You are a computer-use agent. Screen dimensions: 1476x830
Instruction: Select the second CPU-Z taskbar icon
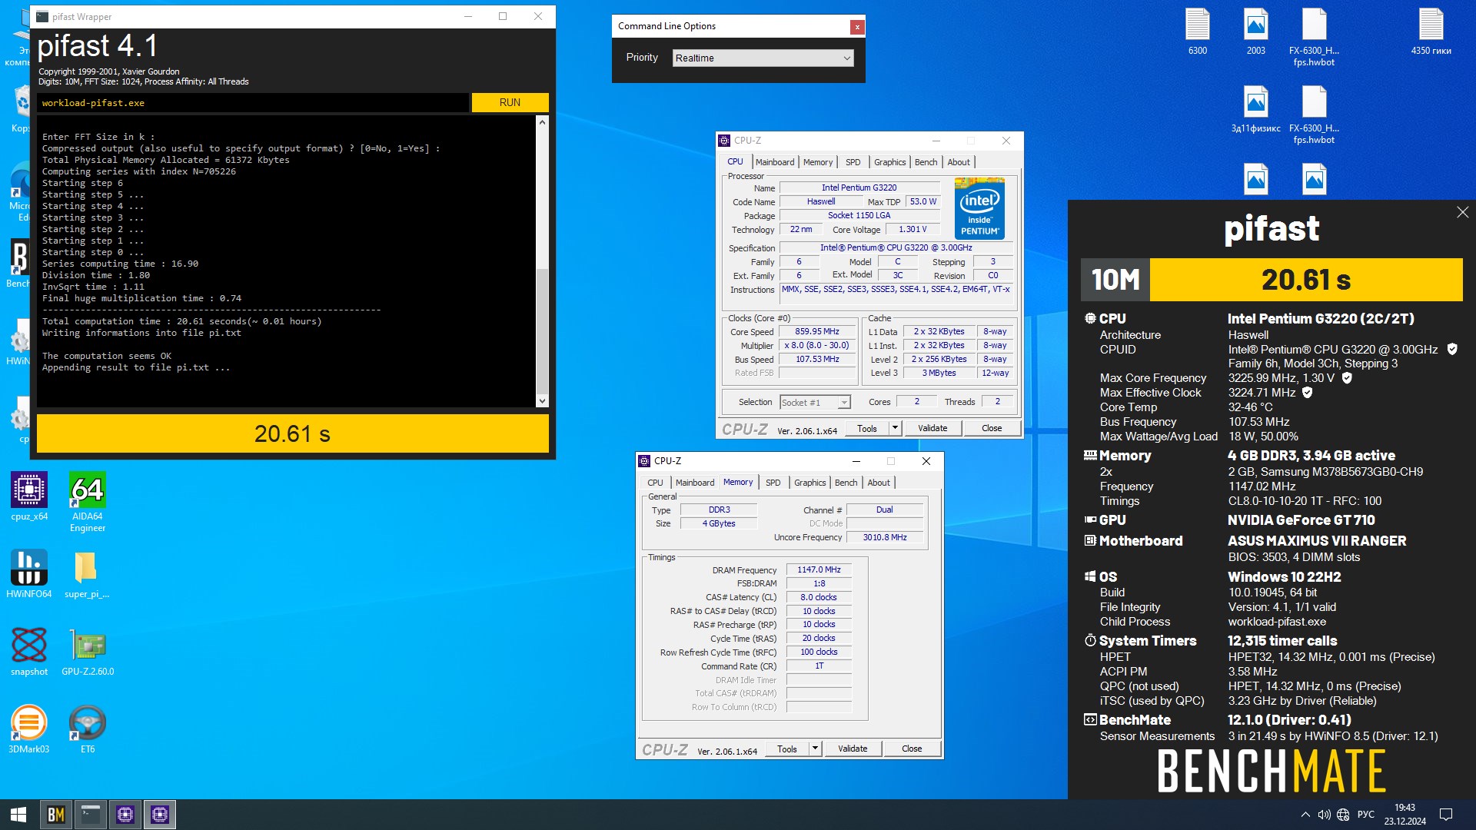160,815
